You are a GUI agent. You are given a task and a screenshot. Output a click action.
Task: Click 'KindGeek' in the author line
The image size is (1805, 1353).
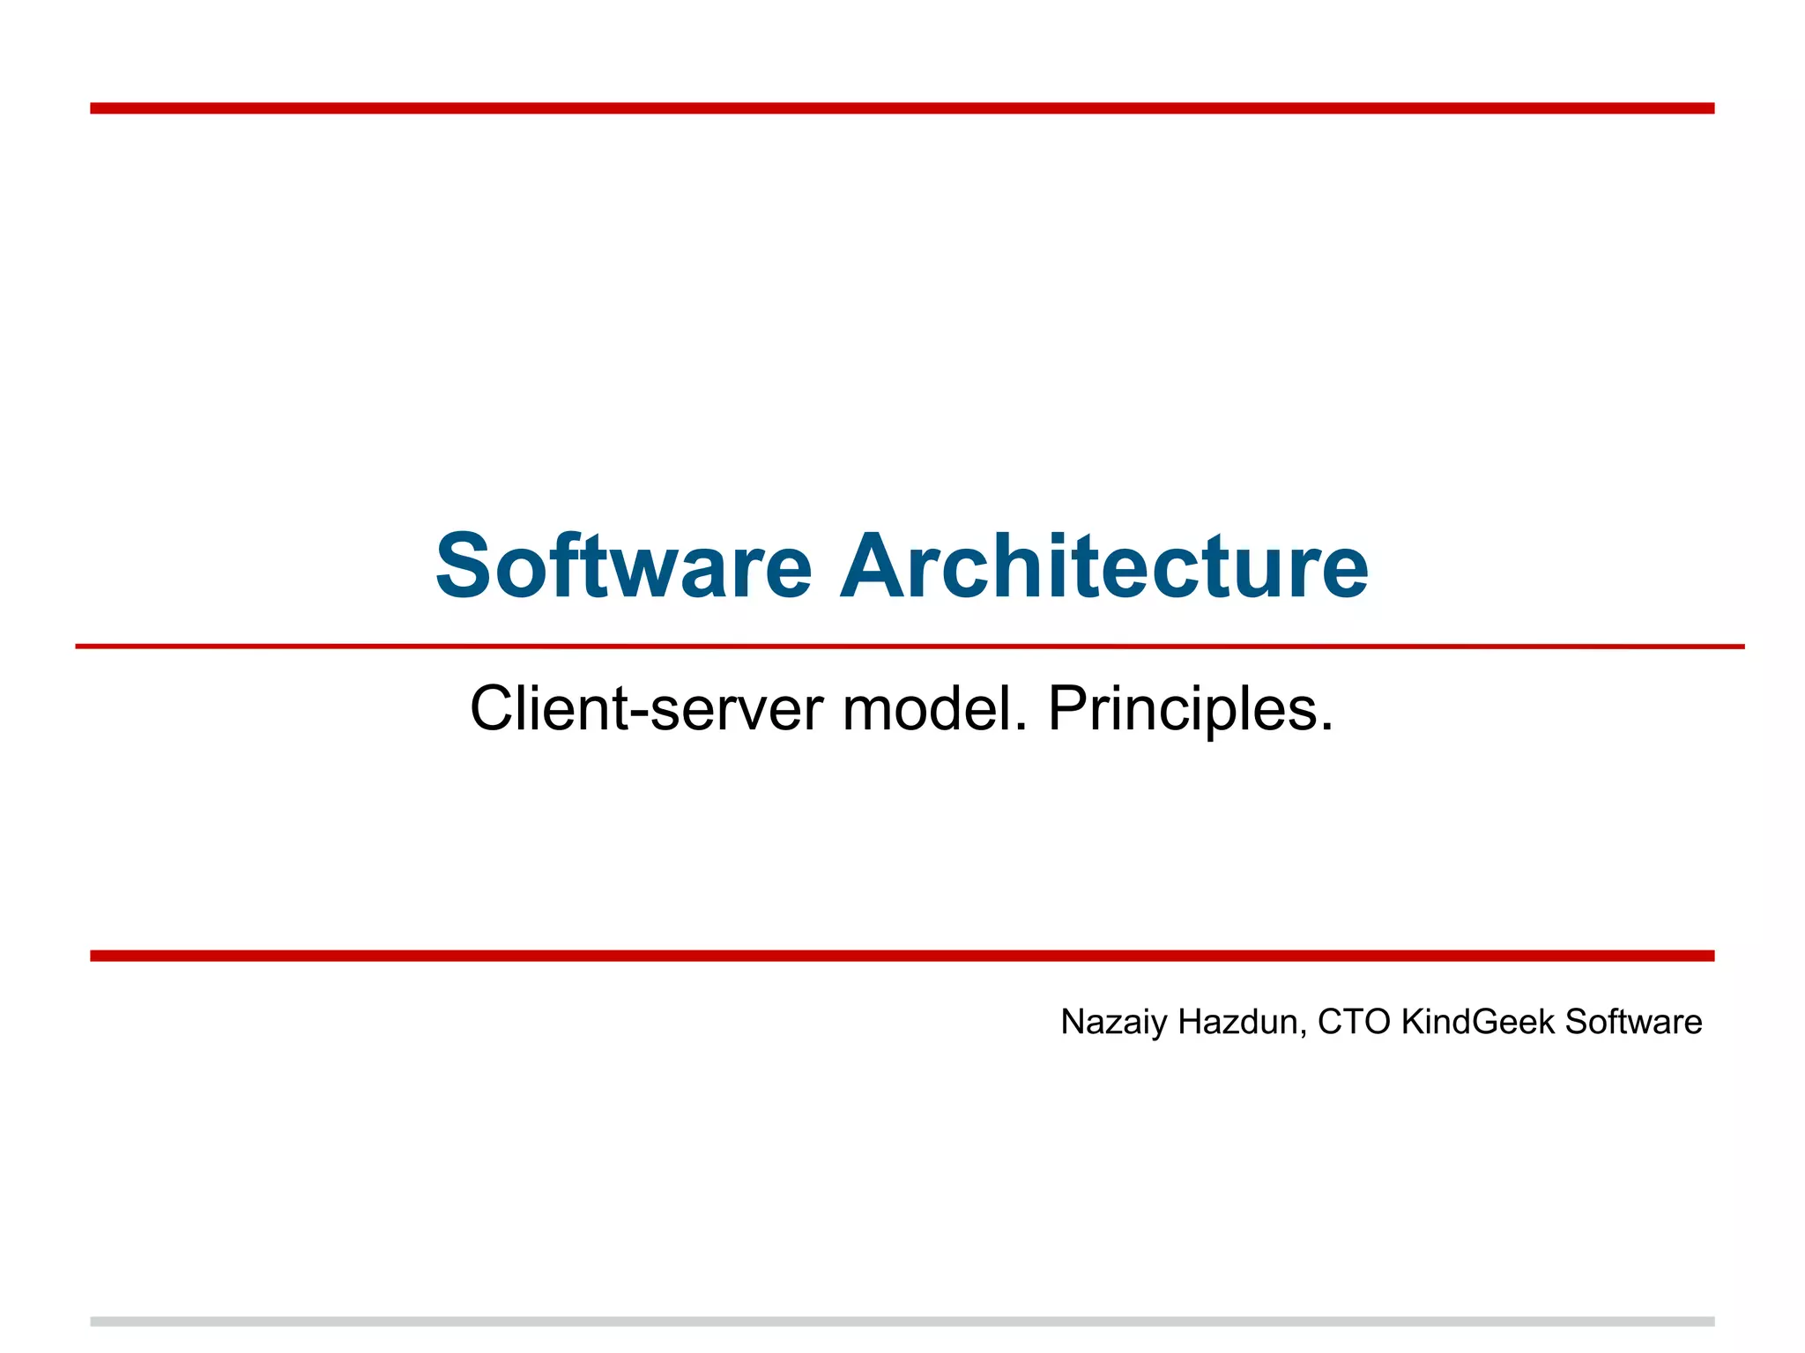pos(1478,1022)
